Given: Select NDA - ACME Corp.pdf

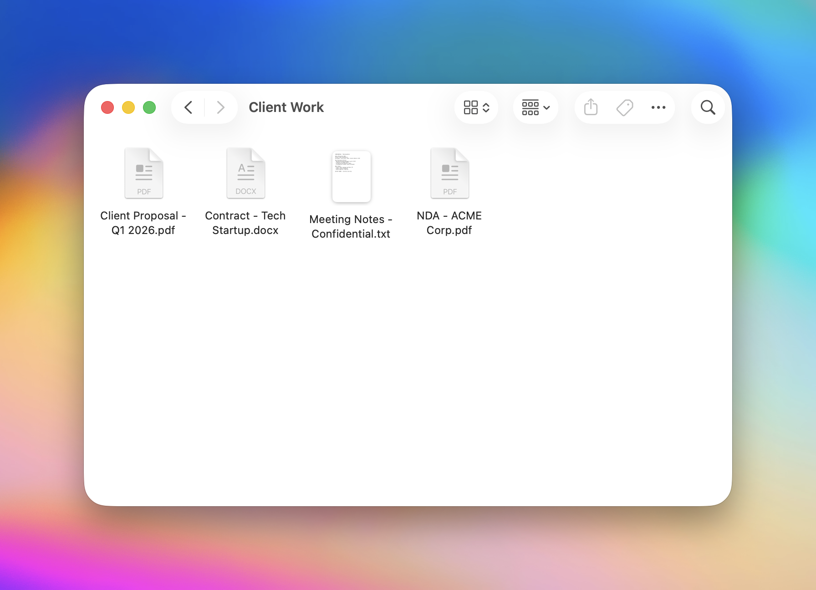Looking at the screenshot, I should coord(449,173).
